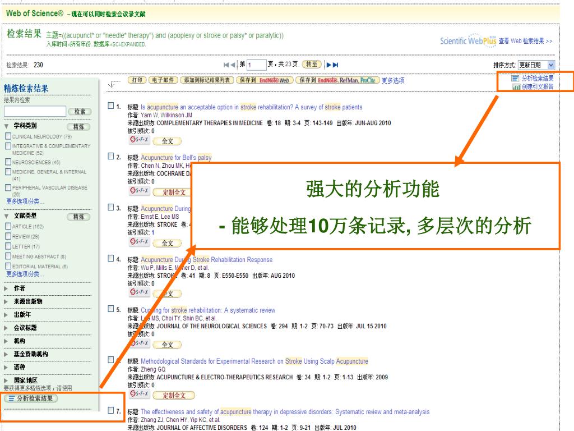
Task: Open the 排序方式 sort dropdown
Action: click(x=536, y=65)
